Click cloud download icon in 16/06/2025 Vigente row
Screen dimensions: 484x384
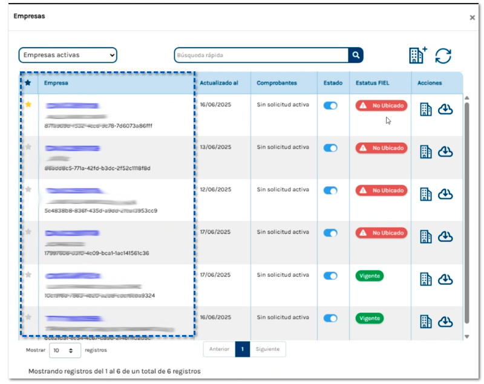click(445, 322)
